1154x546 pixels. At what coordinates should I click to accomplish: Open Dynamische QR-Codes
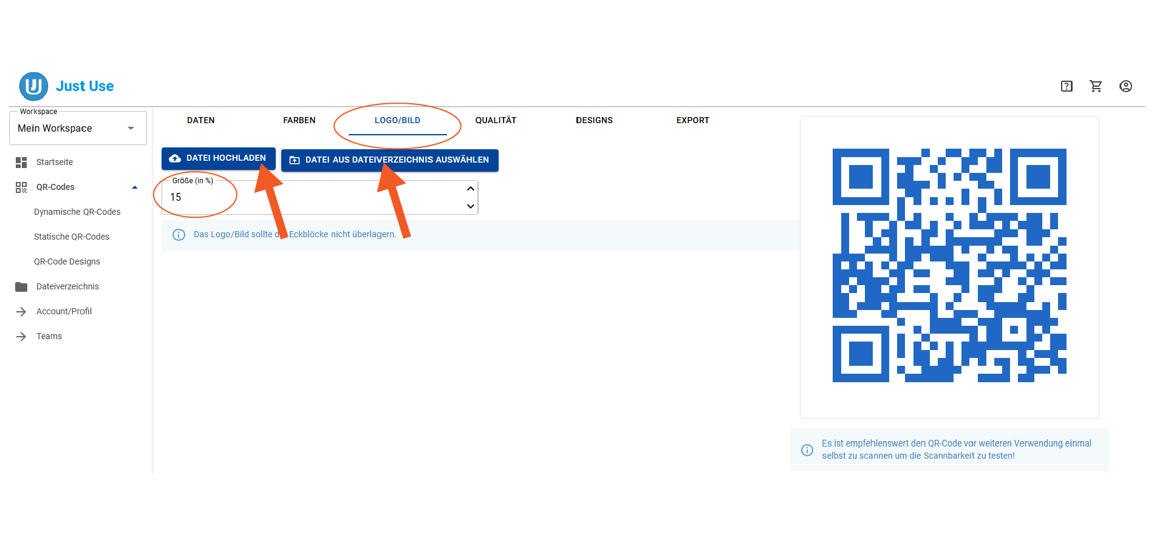coord(77,212)
